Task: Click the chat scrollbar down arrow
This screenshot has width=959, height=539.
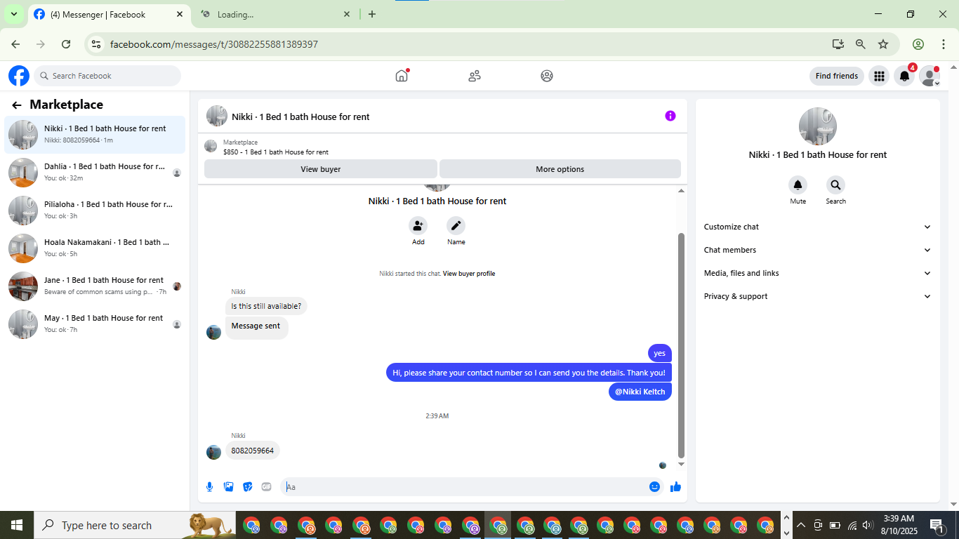Action: point(681,465)
